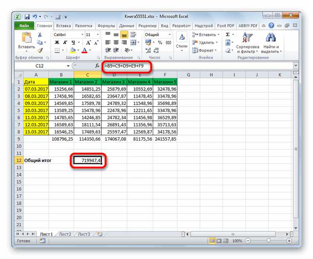Expand the Name Box dropdown next to C12
This screenshot has width=313, height=259.
tap(68, 66)
